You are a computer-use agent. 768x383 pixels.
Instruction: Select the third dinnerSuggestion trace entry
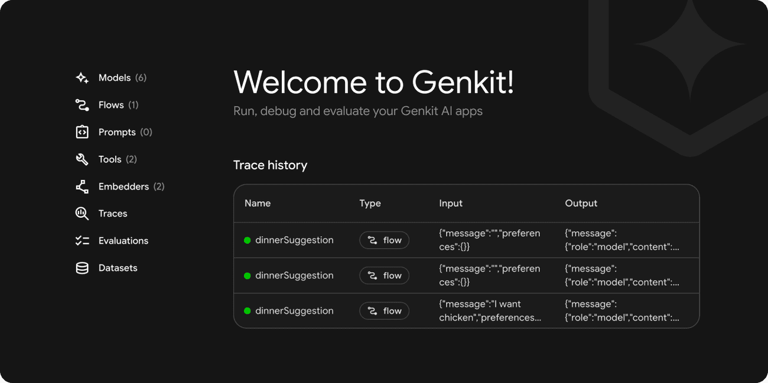[294, 311]
